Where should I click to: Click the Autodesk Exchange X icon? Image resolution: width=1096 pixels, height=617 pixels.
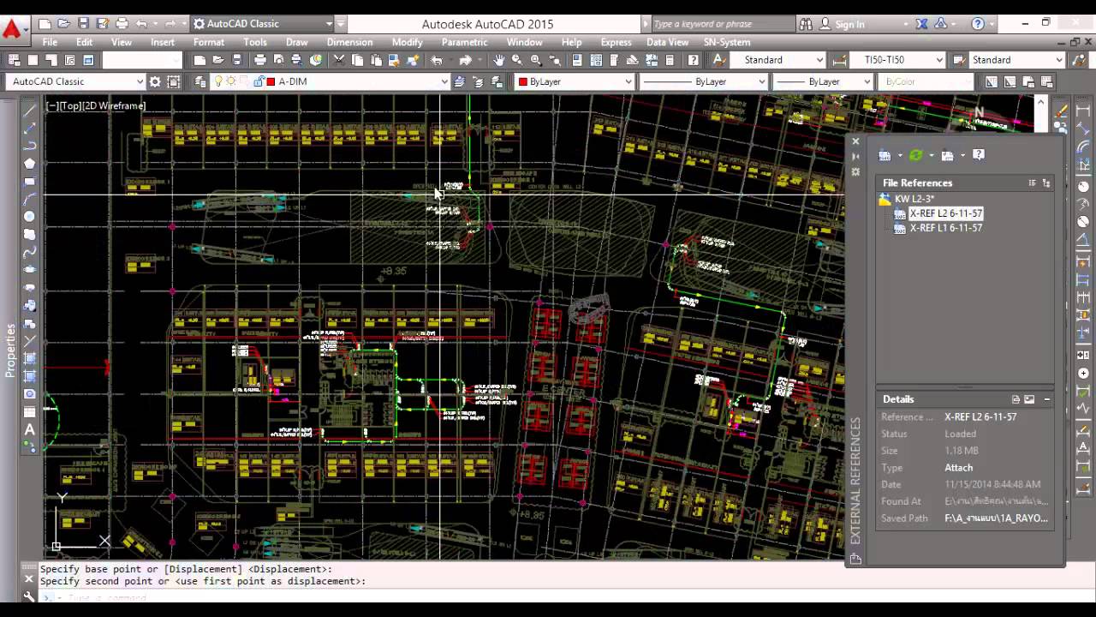coord(922,24)
